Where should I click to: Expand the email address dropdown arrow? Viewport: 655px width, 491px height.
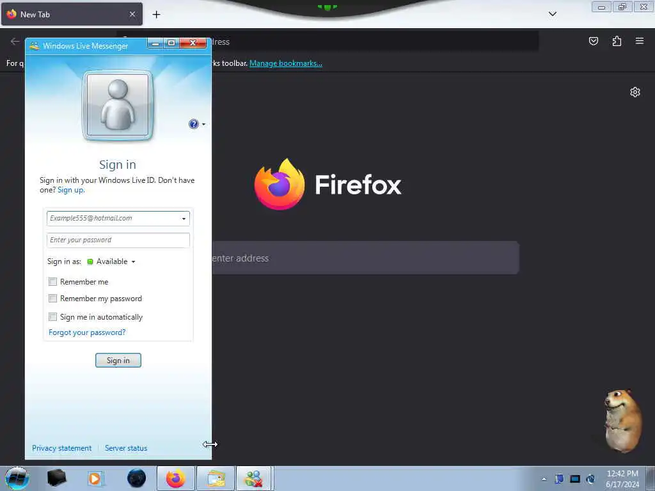click(x=184, y=219)
